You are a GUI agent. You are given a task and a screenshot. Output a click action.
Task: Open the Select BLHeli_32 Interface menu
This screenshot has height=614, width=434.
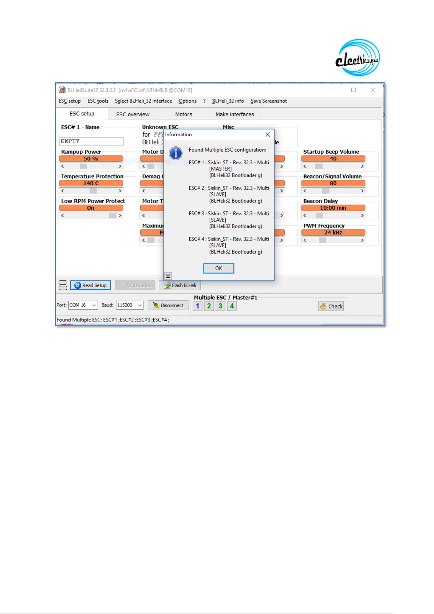click(x=143, y=101)
